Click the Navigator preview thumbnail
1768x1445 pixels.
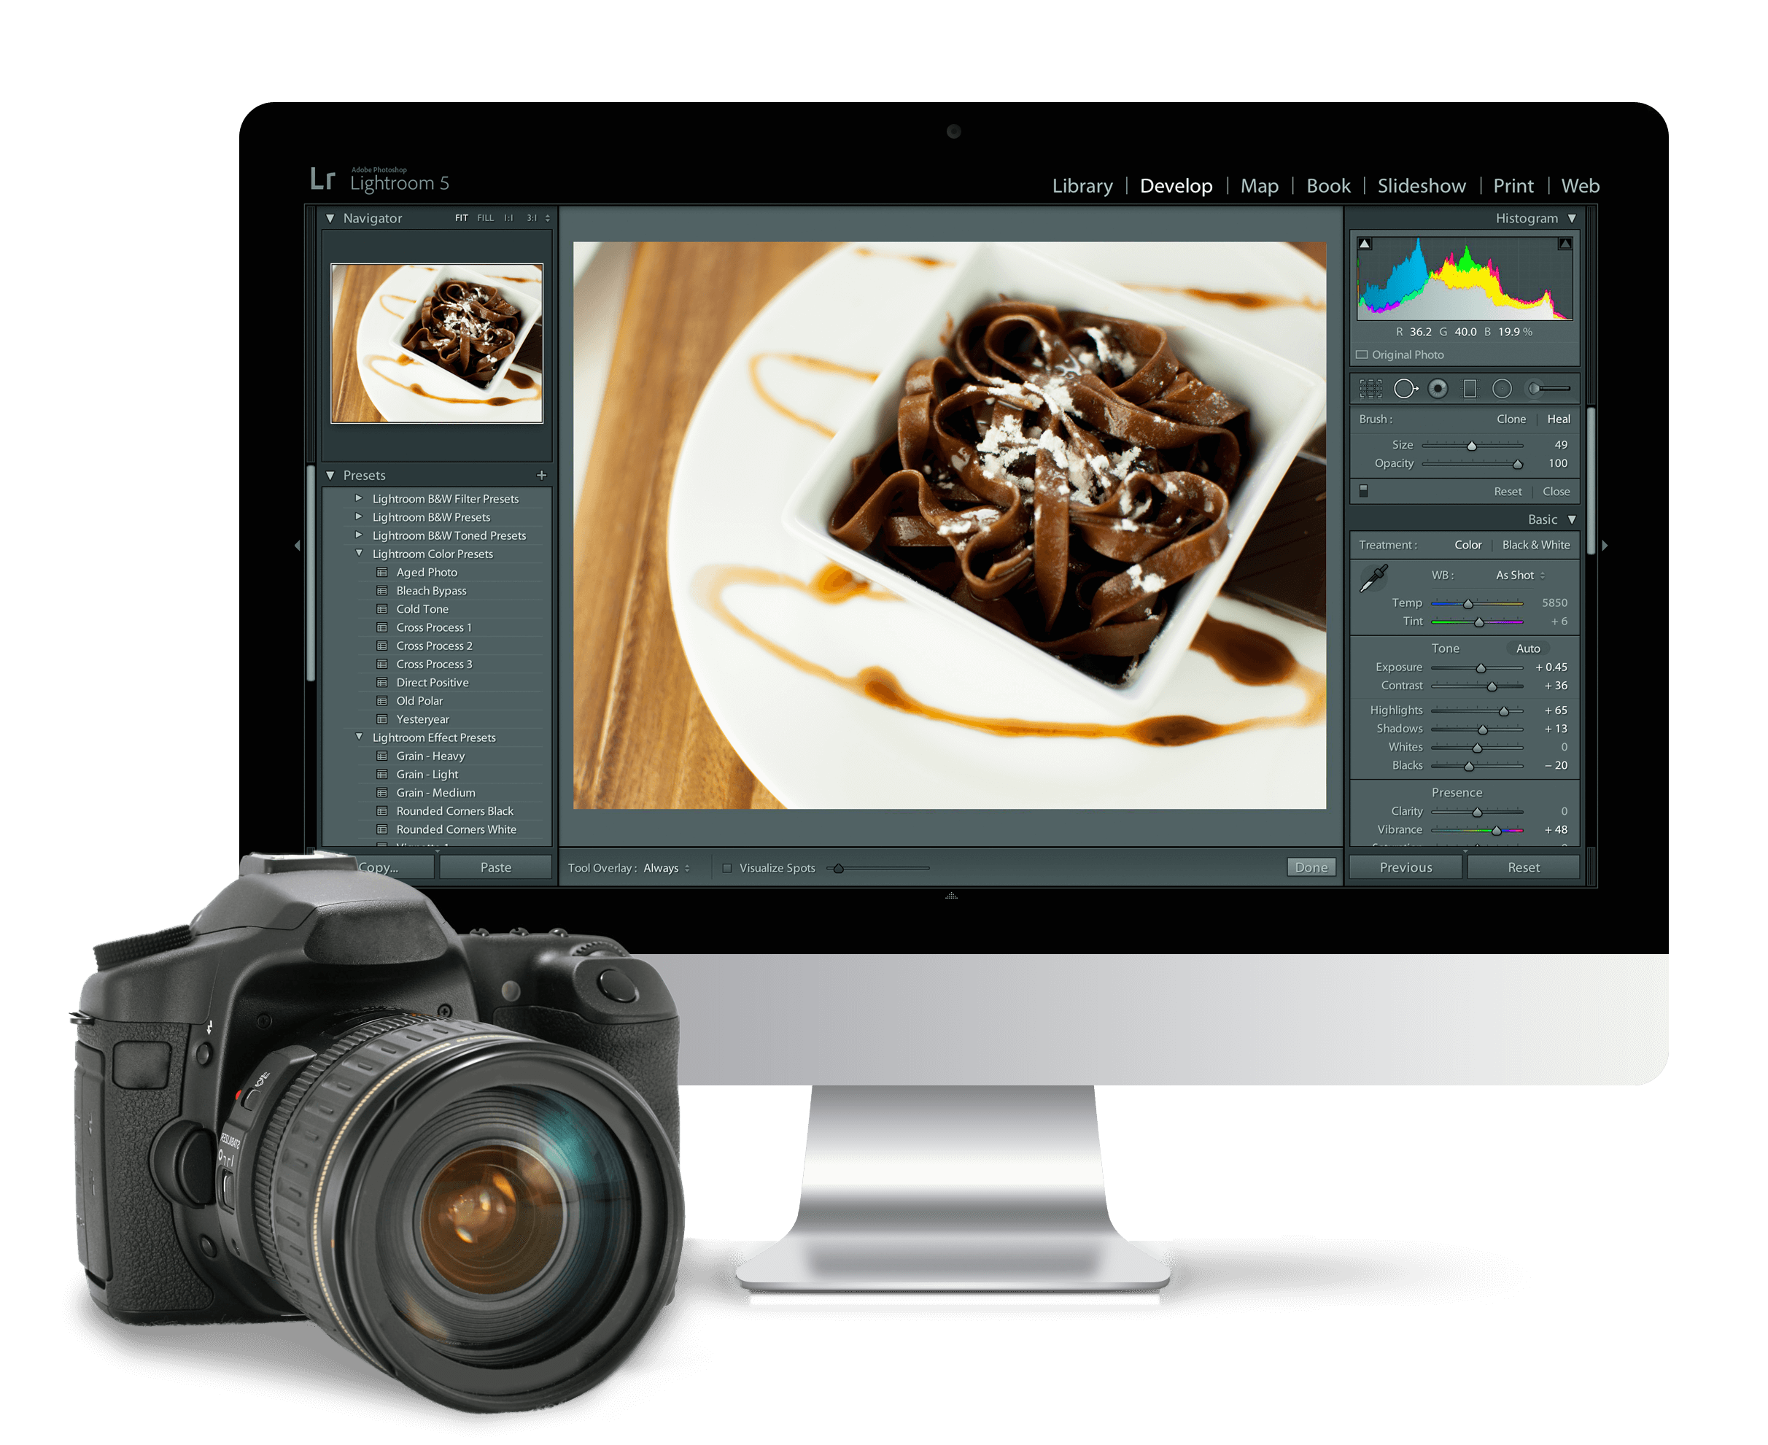point(437,343)
